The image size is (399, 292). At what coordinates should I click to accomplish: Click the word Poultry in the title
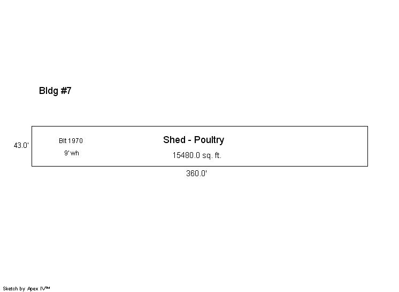click(209, 140)
